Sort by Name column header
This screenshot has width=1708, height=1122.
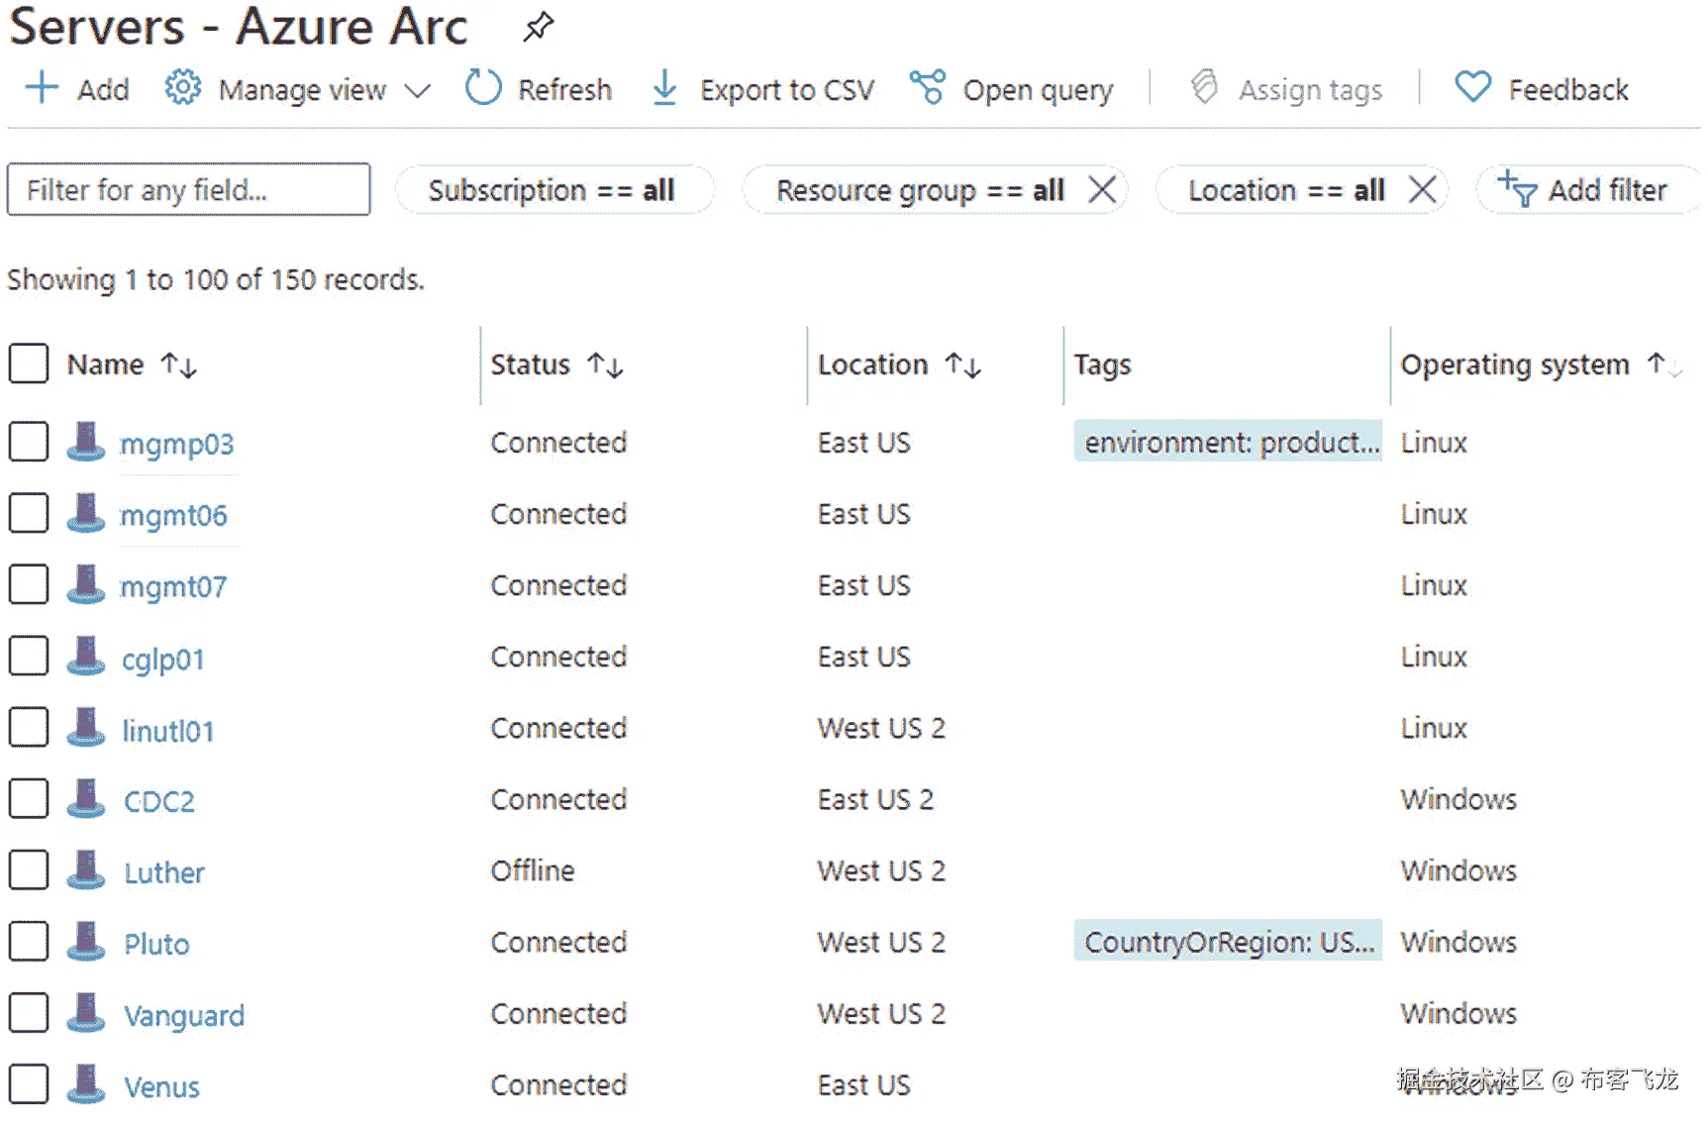[x=178, y=365]
